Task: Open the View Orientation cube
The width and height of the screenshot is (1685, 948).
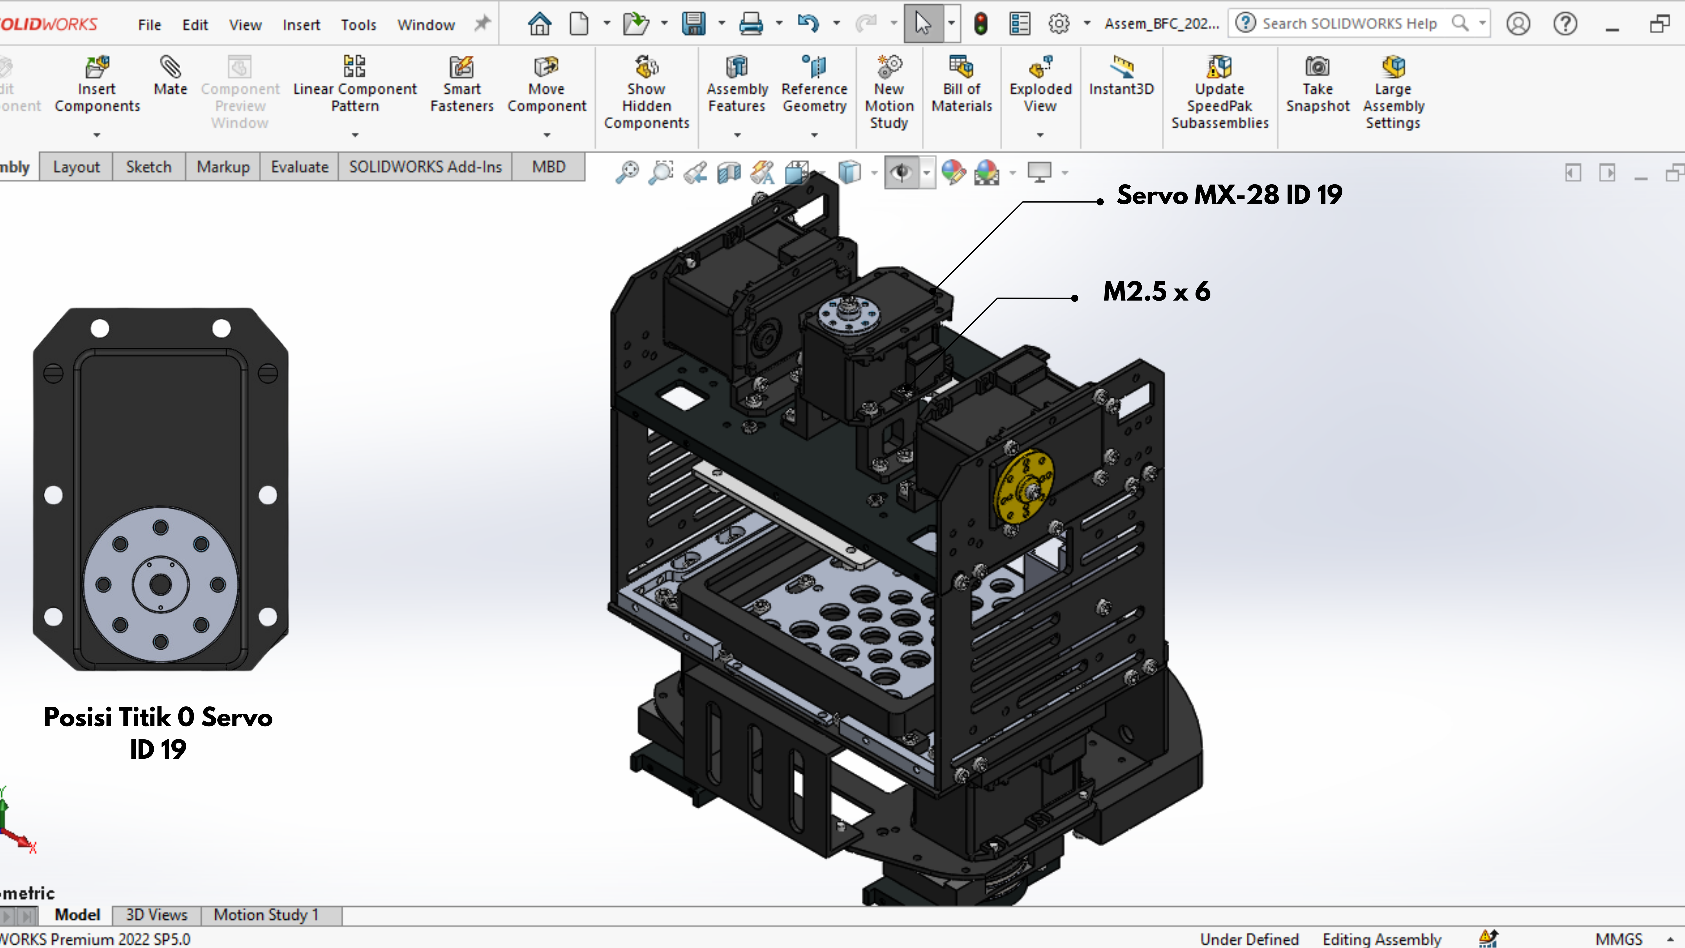Action: click(796, 173)
